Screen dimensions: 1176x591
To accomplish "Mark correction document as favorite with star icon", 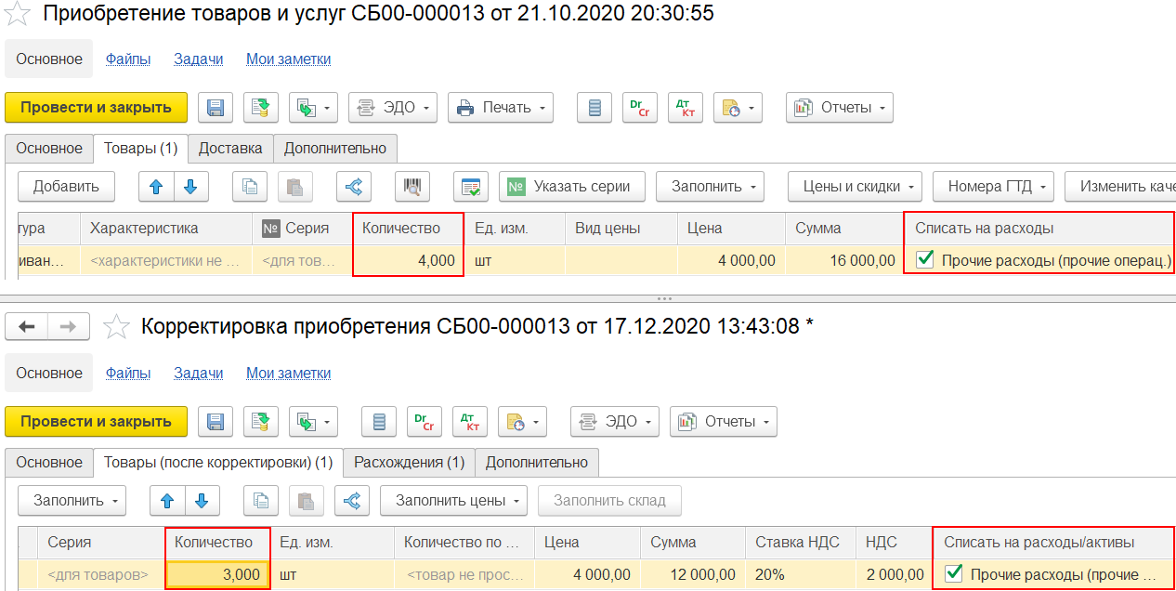I will (115, 326).
